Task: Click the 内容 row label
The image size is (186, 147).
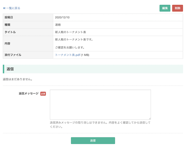Action: pos(7,44)
